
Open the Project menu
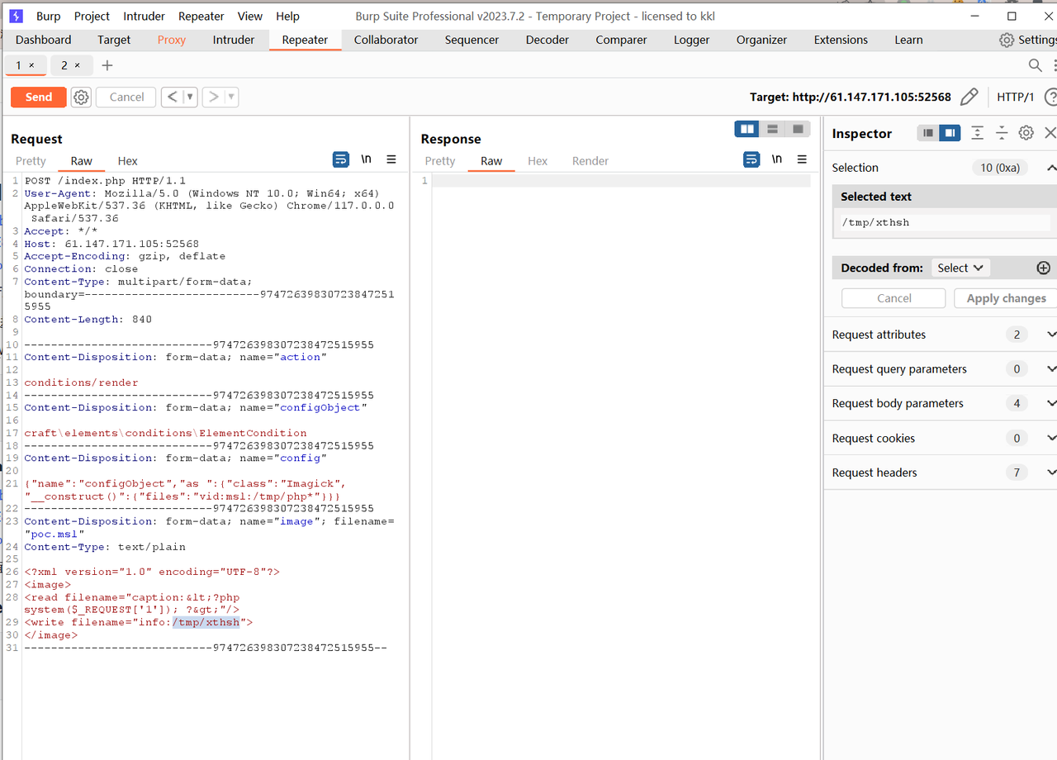pyautogui.click(x=92, y=16)
